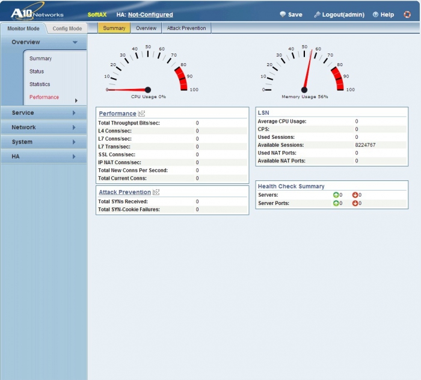The image size is (421, 380).
Task: Click the CPS label in LSN
Action: [263, 129]
